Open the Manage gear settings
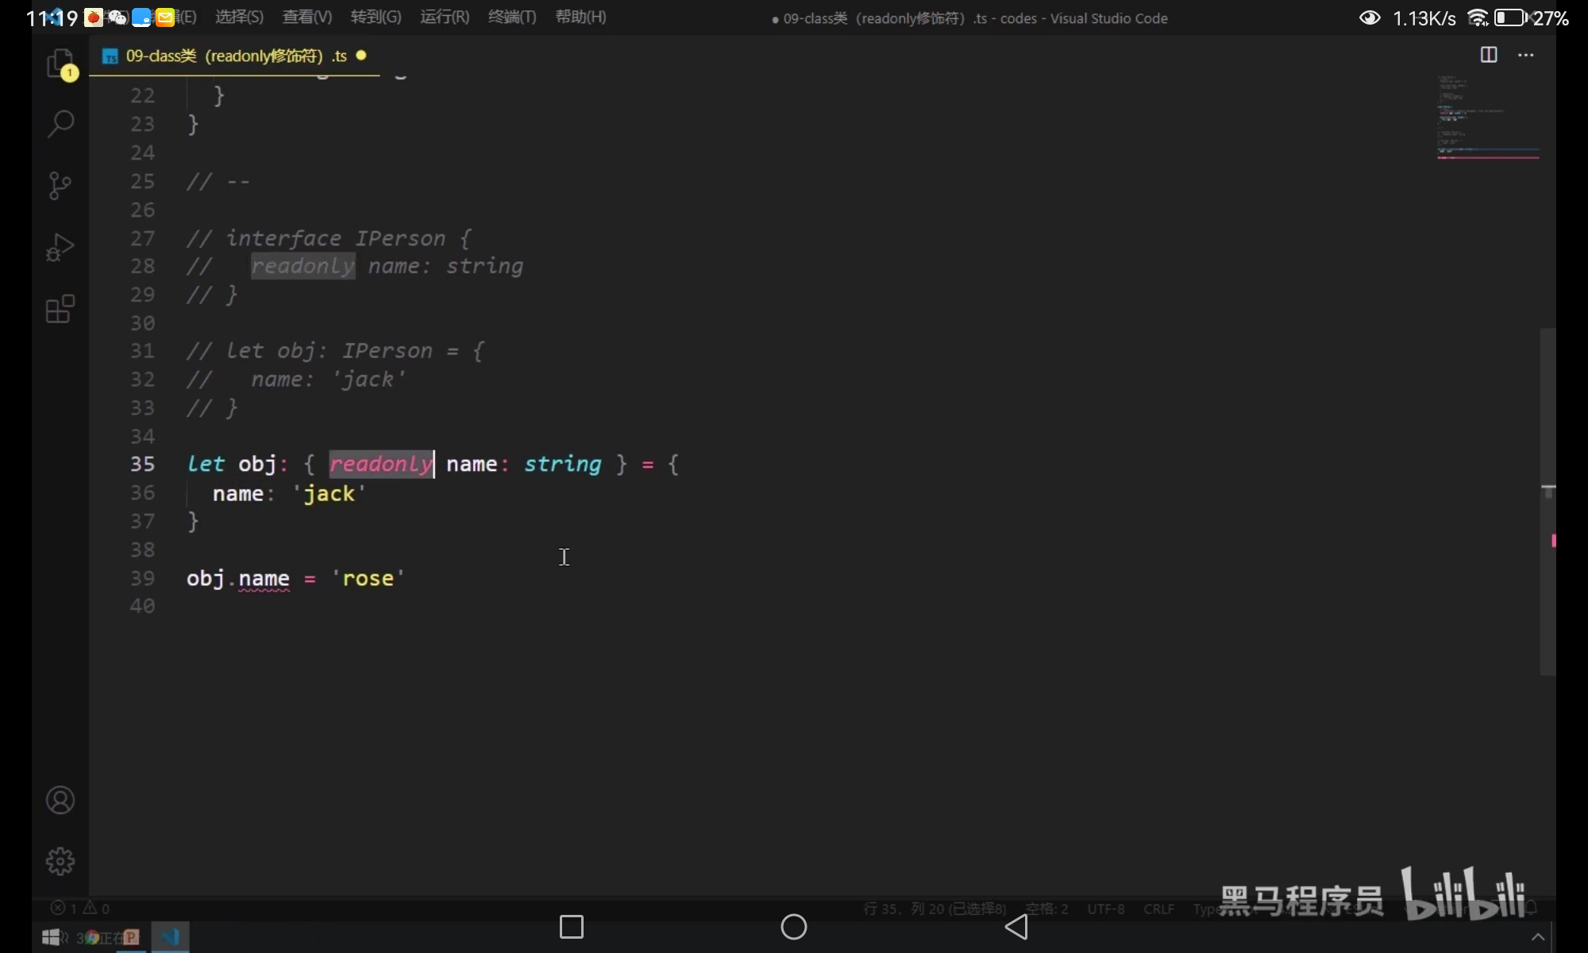 (x=60, y=861)
